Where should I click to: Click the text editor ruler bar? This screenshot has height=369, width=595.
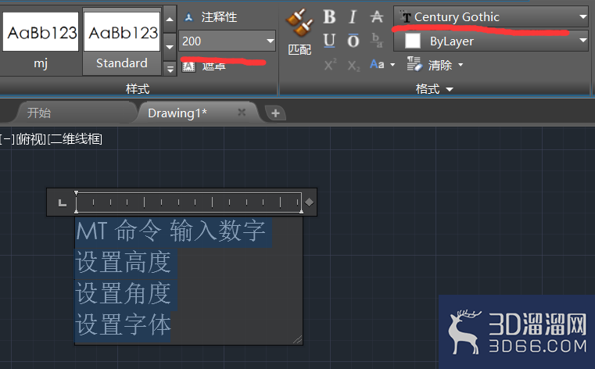188,203
